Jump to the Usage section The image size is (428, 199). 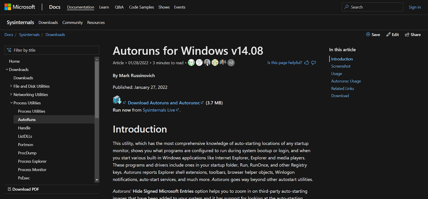337,74
